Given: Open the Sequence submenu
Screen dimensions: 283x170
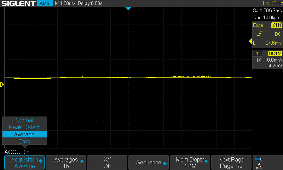Looking at the screenshot, I should click(149, 163).
